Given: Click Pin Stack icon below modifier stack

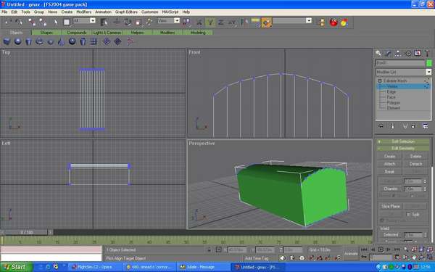Looking at the screenshot, I should 381,126.
